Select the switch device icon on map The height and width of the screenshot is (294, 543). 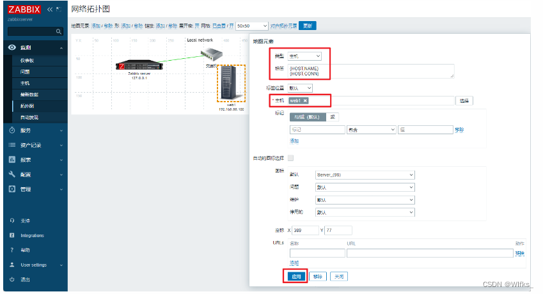click(212, 54)
